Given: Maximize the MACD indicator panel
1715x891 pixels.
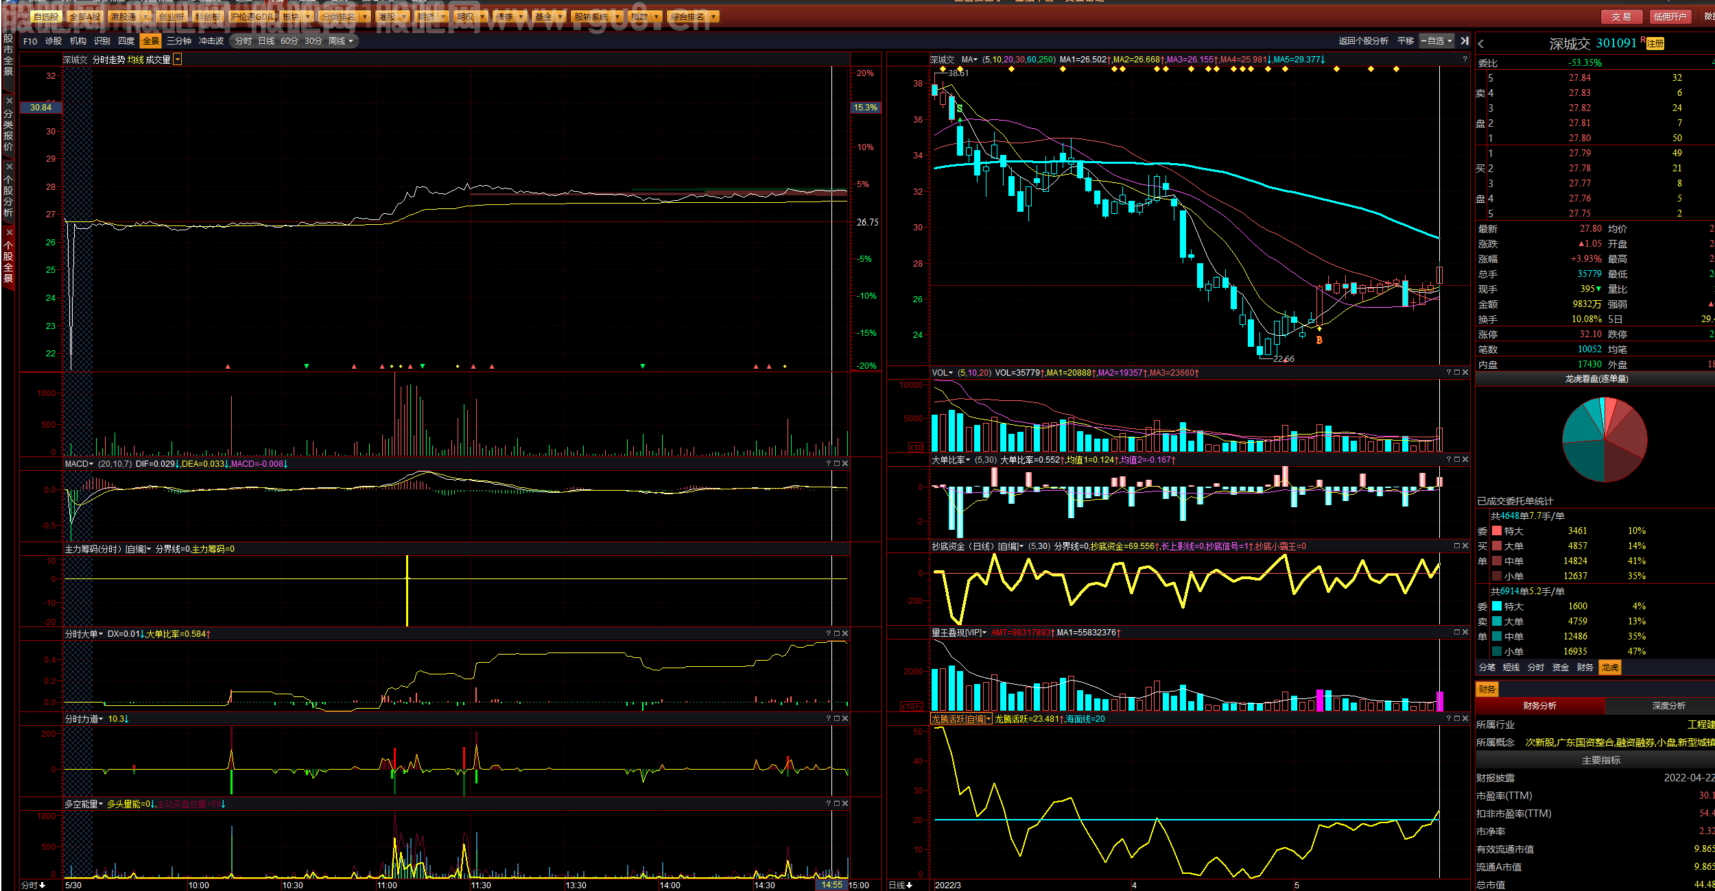Looking at the screenshot, I should click(837, 464).
